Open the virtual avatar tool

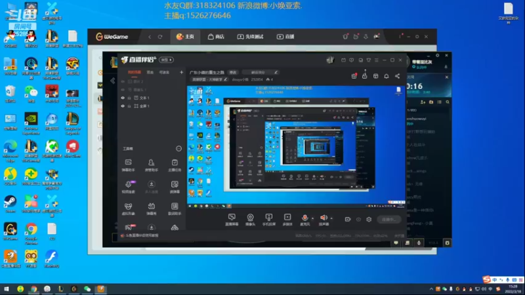[x=128, y=208]
